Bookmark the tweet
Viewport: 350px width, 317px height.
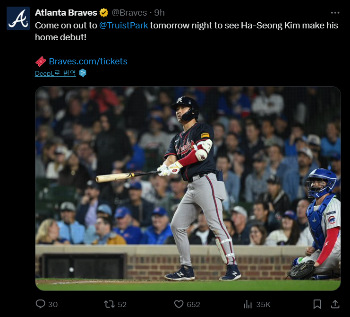[317, 304]
